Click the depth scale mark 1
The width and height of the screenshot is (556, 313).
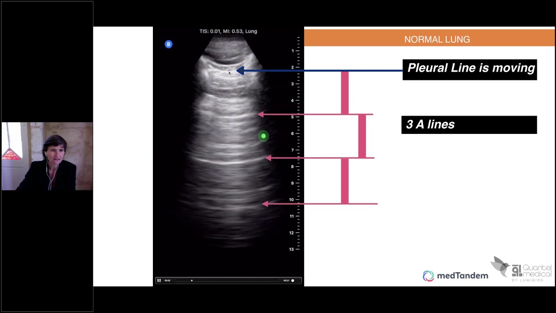click(293, 51)
